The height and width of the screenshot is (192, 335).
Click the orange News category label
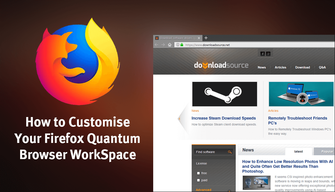click(195, 111)
